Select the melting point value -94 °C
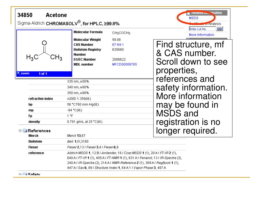 [x=74, y=110]
